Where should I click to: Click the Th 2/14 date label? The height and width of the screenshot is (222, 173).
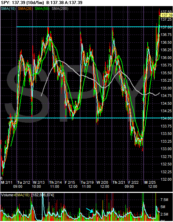(55, 182)
